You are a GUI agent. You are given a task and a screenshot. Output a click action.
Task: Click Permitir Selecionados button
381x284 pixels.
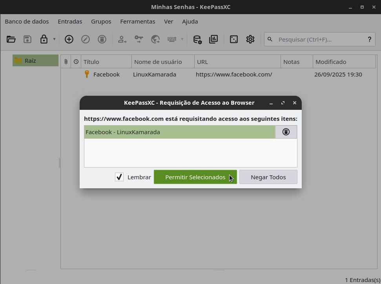click(x=195, y=177)
